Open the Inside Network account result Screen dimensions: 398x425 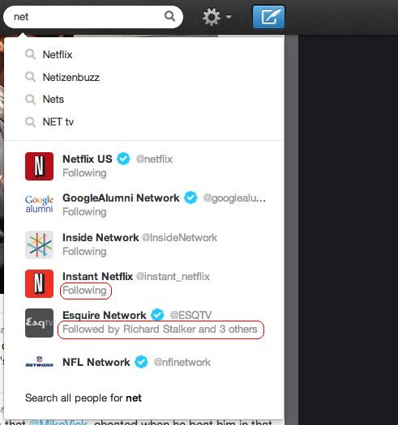point(144,244)
